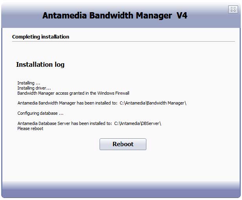Screen dimensions: 242x200
Task: Click the Windows Firewall access granted line
Action: pos(73,93)
